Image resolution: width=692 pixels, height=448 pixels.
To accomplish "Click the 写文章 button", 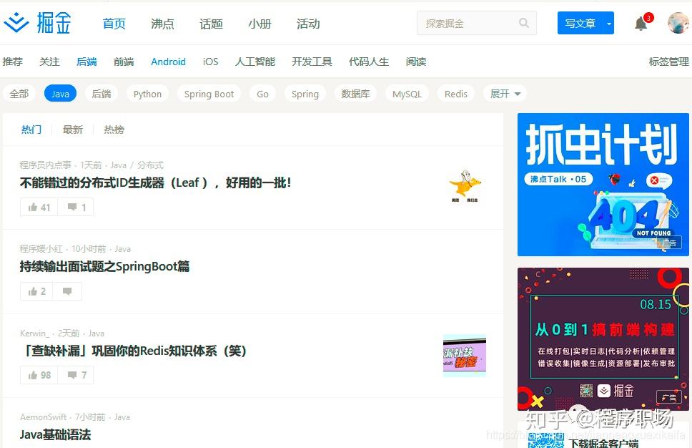I will (580, 24).
